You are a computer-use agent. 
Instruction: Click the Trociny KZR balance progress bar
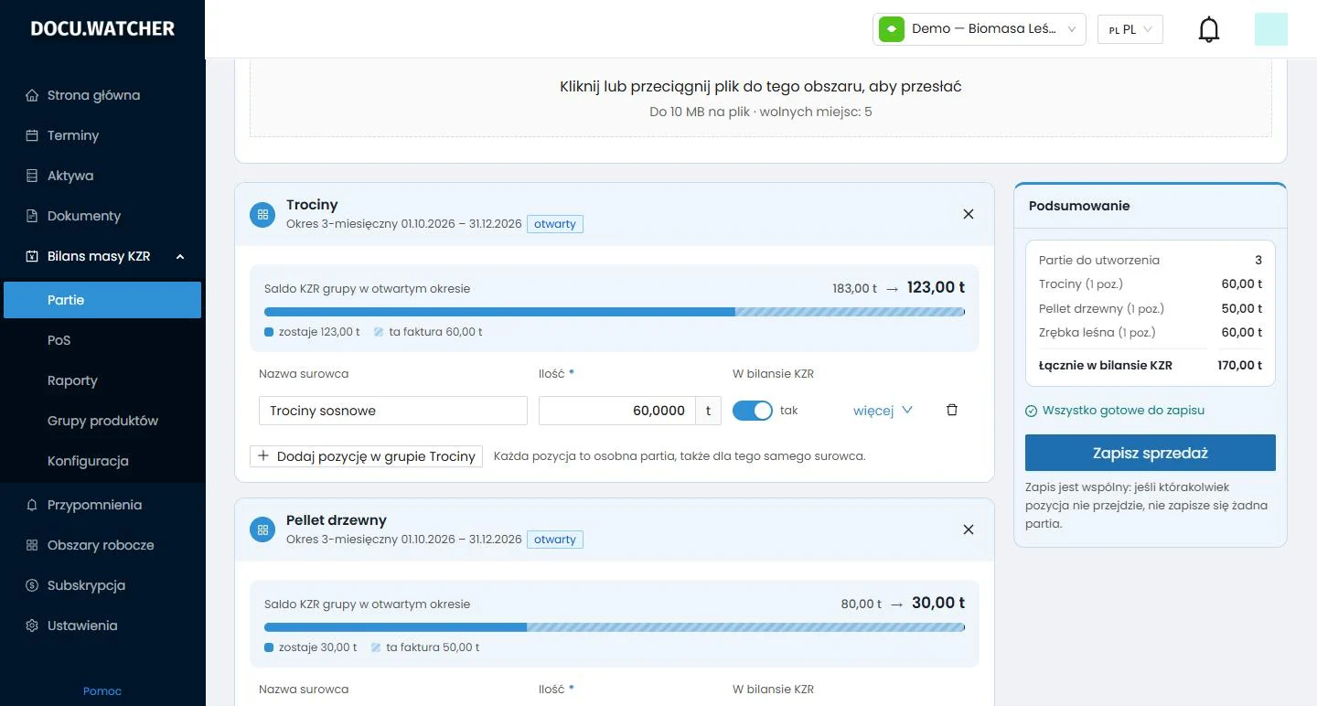(x=615, y=312)
